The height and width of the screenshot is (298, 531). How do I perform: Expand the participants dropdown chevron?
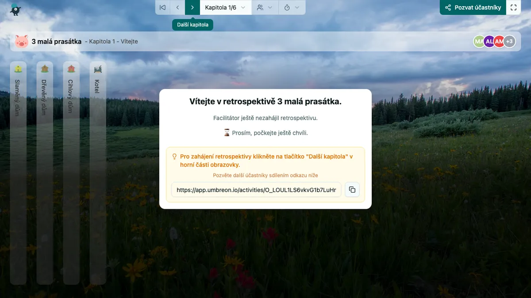[x=270, y=7]
